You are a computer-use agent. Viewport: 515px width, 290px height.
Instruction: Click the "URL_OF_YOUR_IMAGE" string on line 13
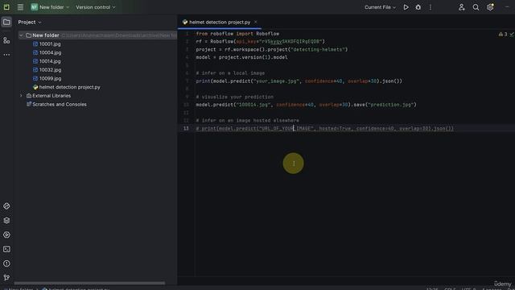pos(286,128)
